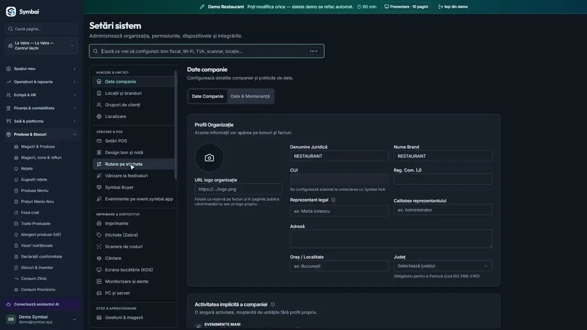Open Monitorizare și alerte settings
The height and width of the screenshot is (330, 587).
tap(134, 281)
